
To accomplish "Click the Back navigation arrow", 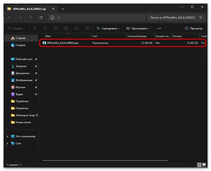I will pyautogui.click(x=9, y=17).
